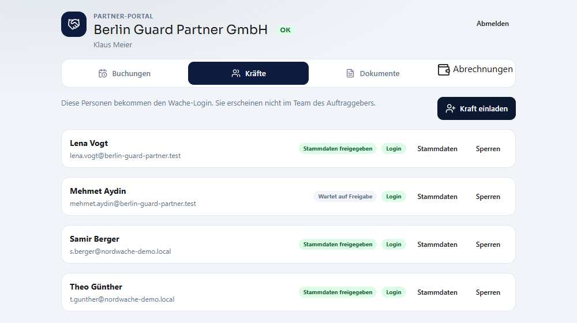
Task: Select the name Samir Berger
Action: point(95,239)
